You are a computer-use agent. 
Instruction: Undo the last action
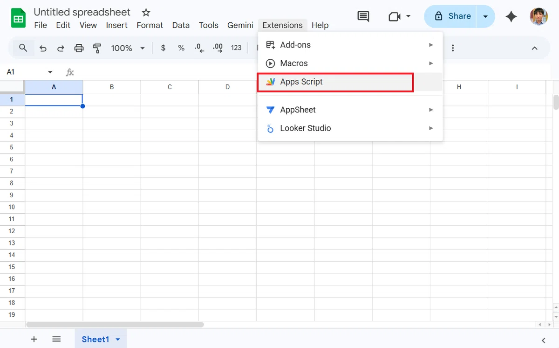[x=43, y=48]
